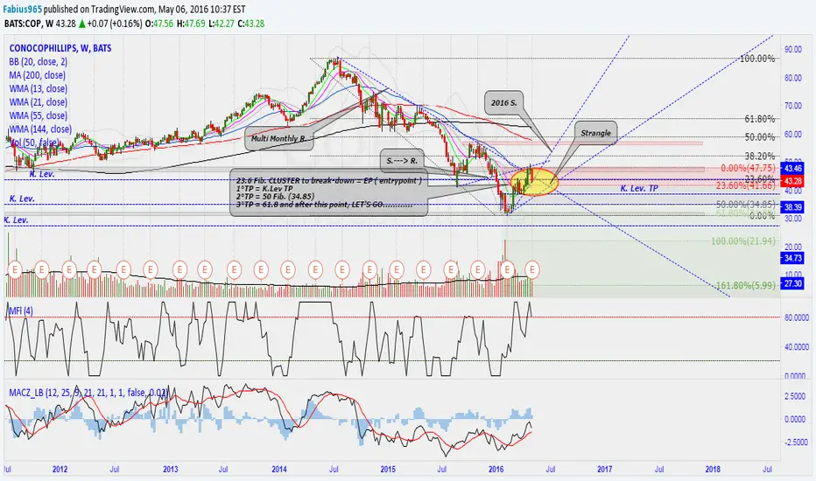Select the WMA (144, close) indicator label
Screen dimensions: 816x481
coord(40,129)
